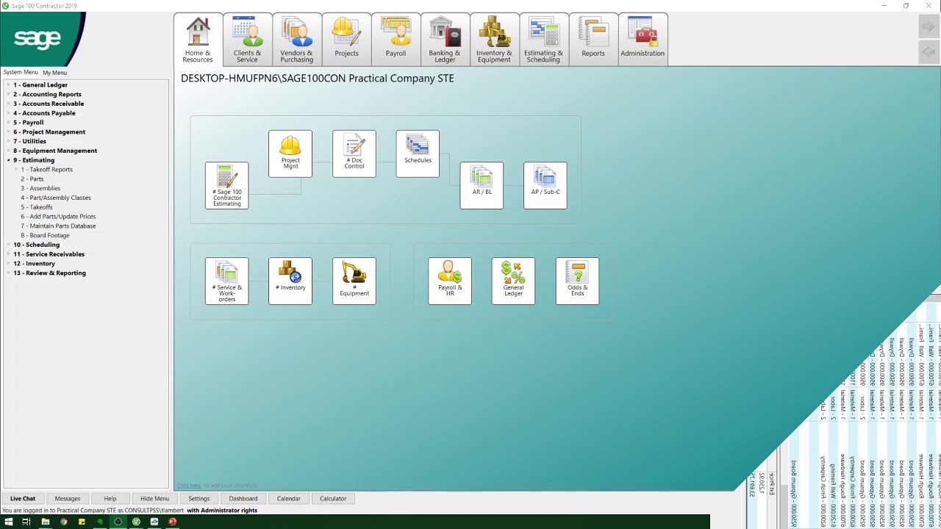
Task: Collapse the 9 - Estimating node
Action: 8,160
